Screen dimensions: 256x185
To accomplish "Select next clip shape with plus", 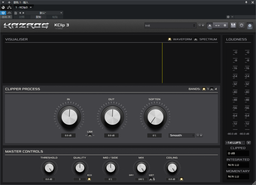I will click(x=201, y=135).
